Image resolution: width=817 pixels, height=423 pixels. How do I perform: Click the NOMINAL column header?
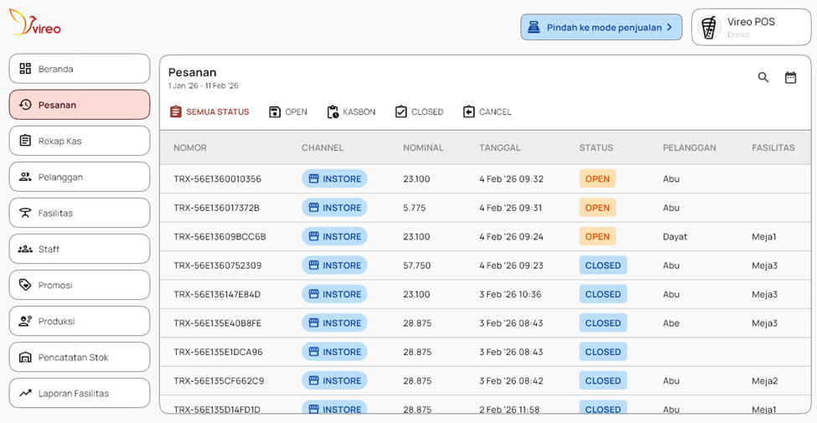423,148
